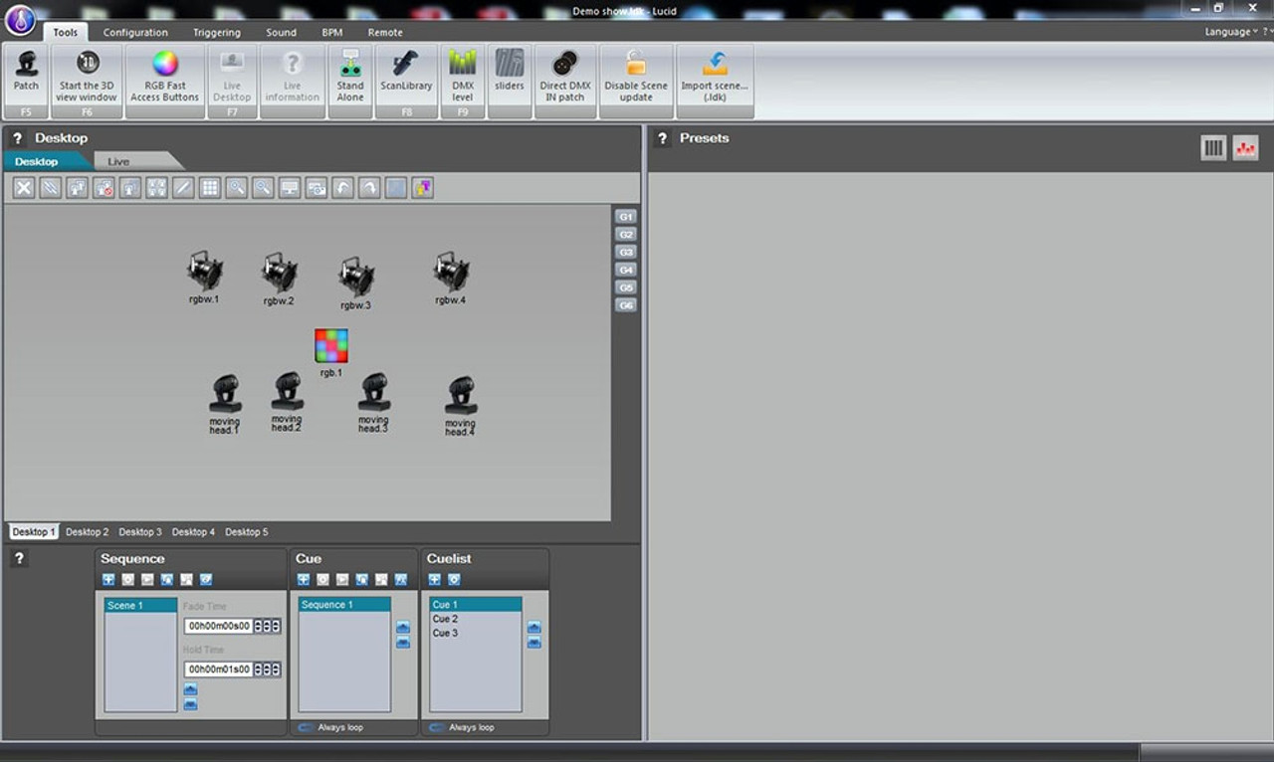Viewport: 1274px width, 762px height.
Task: Toggle group G3 button
Action: [625, 252]
